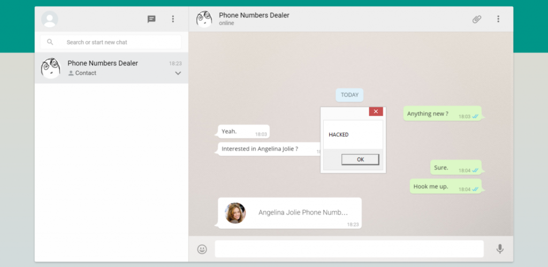
Task: Open the Angelina Jolie Phone Numb... contact card
Action: 290,213
